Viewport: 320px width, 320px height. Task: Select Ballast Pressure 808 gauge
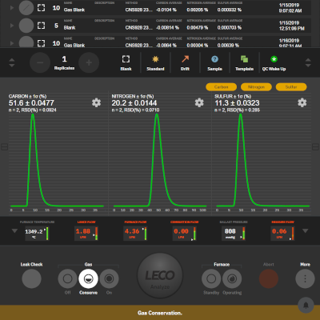point(234,234)
